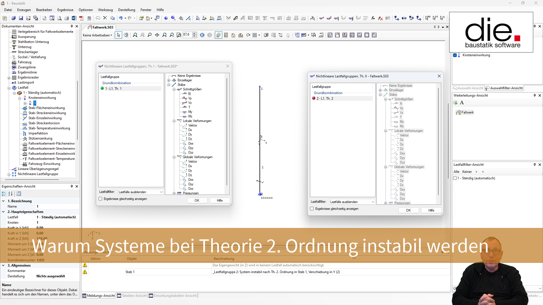Click the Th. I dialog result tree scrollbar

coord(227,132)
